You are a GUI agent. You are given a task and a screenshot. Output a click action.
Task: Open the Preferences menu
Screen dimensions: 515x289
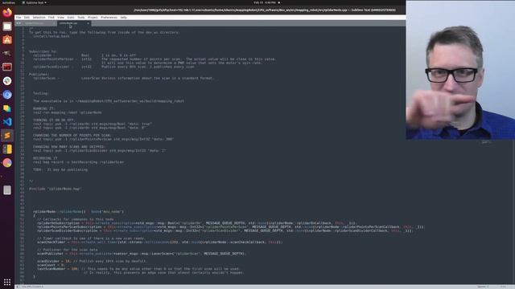[x=109, y=18]
